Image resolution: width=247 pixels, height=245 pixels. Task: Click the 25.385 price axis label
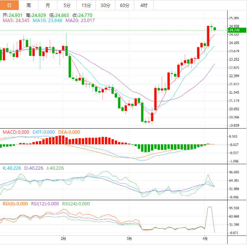234,18
